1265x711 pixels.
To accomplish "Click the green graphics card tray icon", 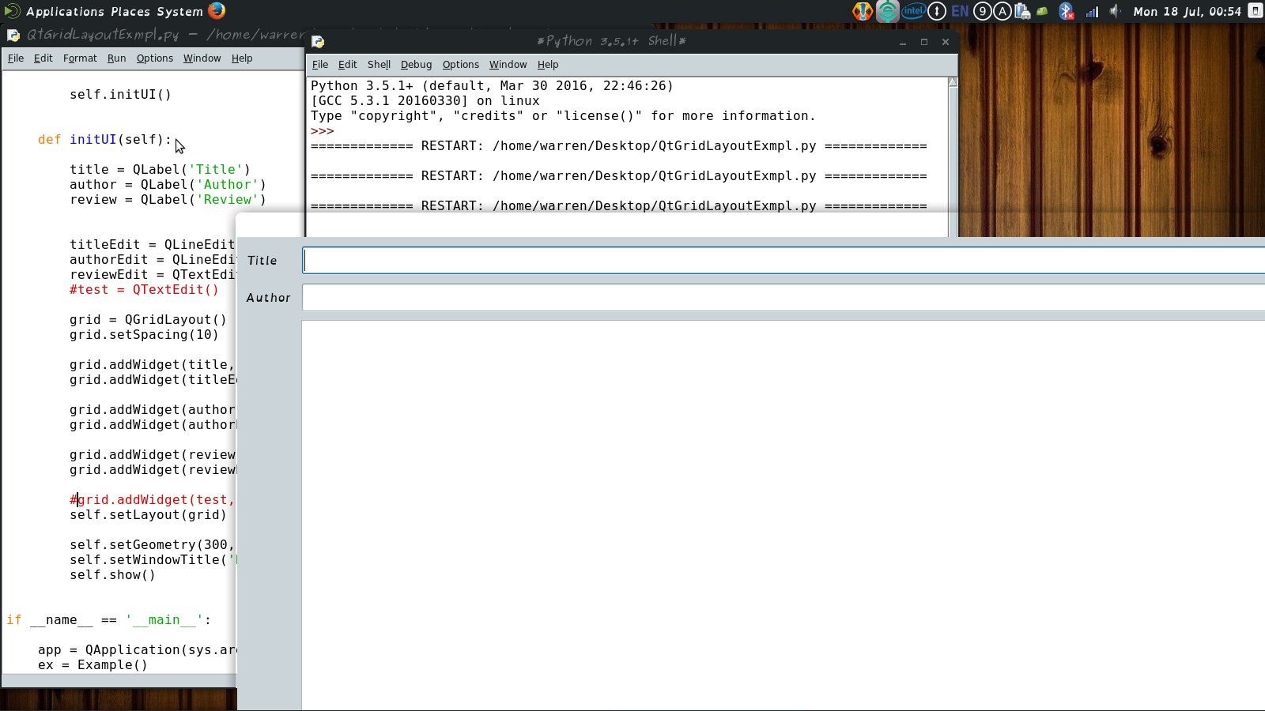I will 1042,11.
